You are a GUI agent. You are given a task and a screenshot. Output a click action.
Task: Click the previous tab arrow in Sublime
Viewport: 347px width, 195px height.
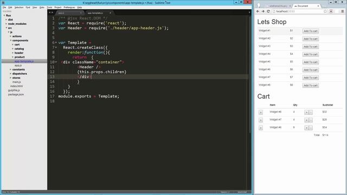point(49,12)
